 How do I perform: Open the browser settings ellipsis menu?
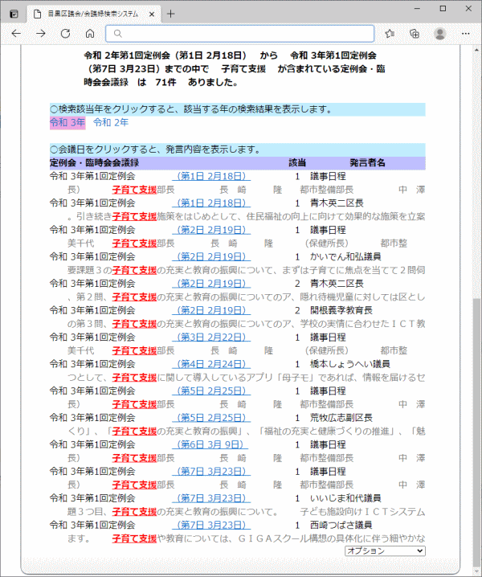(466, 34)
